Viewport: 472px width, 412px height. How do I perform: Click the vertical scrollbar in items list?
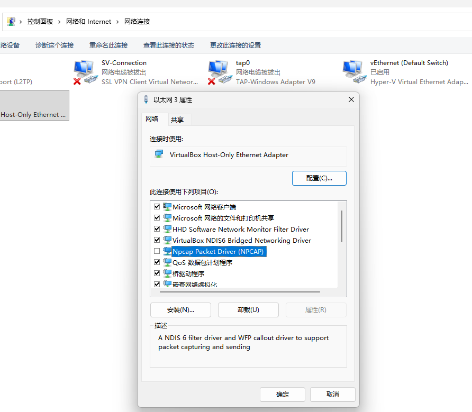(x=342, y=226)
